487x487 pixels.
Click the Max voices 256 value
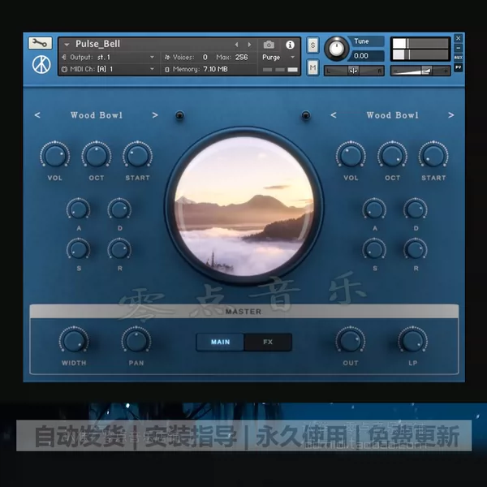pos(241,57)
